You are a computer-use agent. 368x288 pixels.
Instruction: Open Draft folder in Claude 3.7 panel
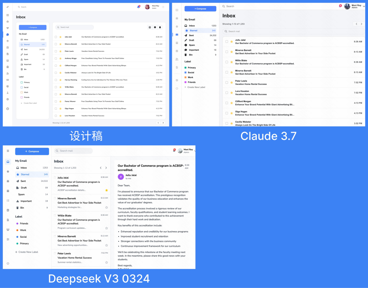pos(200,40)
